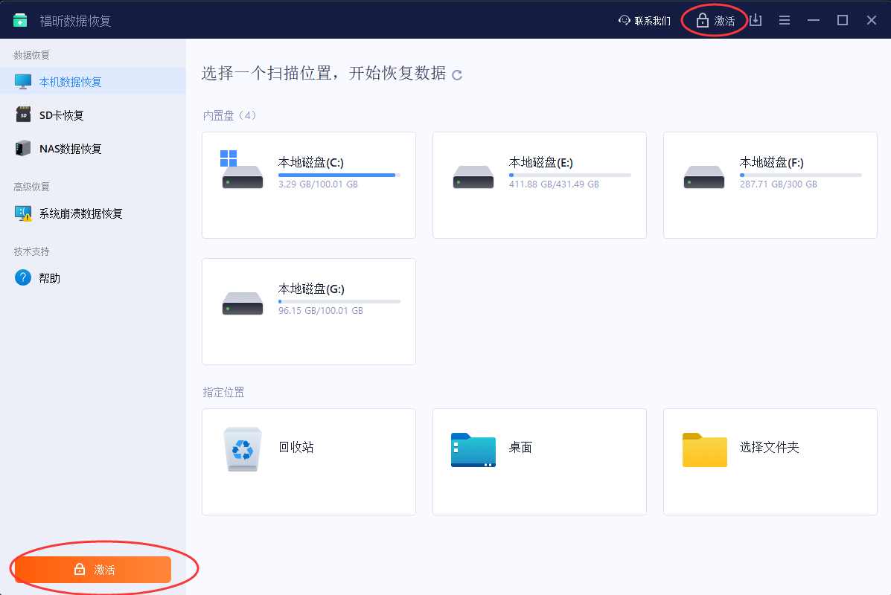Image resolution: width=891 pixels, height=595 pixels.
Task: Click the 411.88 GB/431.49 GB size text
Action: (x=554, y=184)
